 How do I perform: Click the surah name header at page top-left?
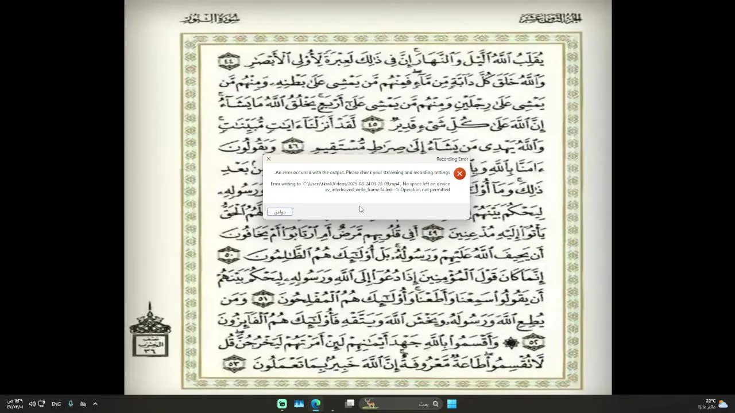[x=211, y=18]
